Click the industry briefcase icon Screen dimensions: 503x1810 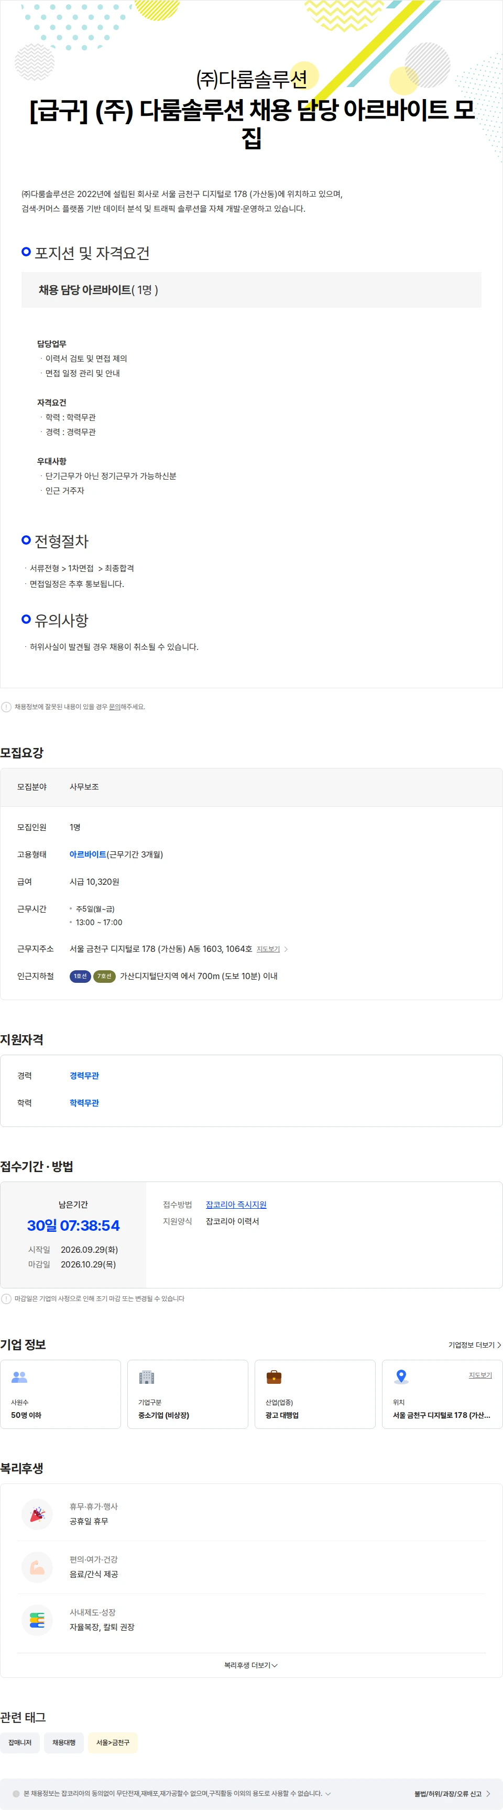[274, 1377]
